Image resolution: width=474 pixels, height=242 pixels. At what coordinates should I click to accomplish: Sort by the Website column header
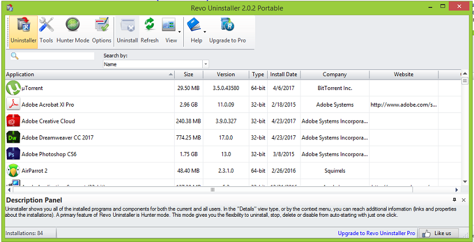tap(403, 75)
